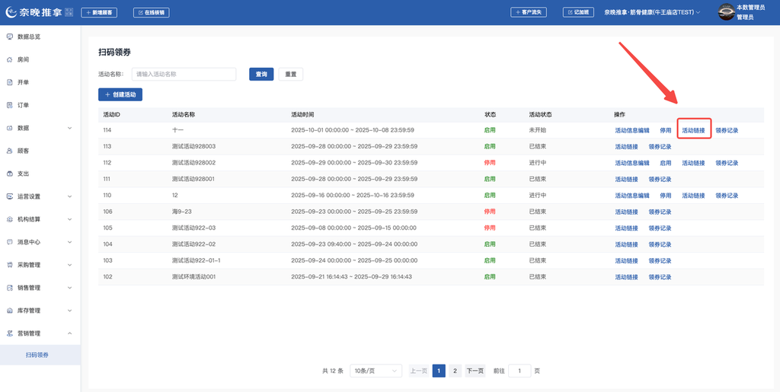Click the 房间 house icon
The height and width of the screenshot is (392, 780).
9,59
